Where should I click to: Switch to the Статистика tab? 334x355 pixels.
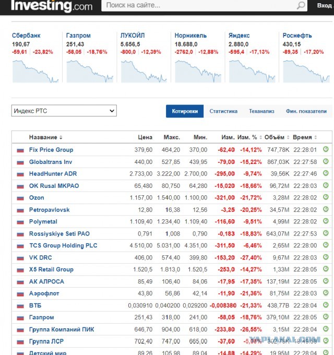click(223, 111)
